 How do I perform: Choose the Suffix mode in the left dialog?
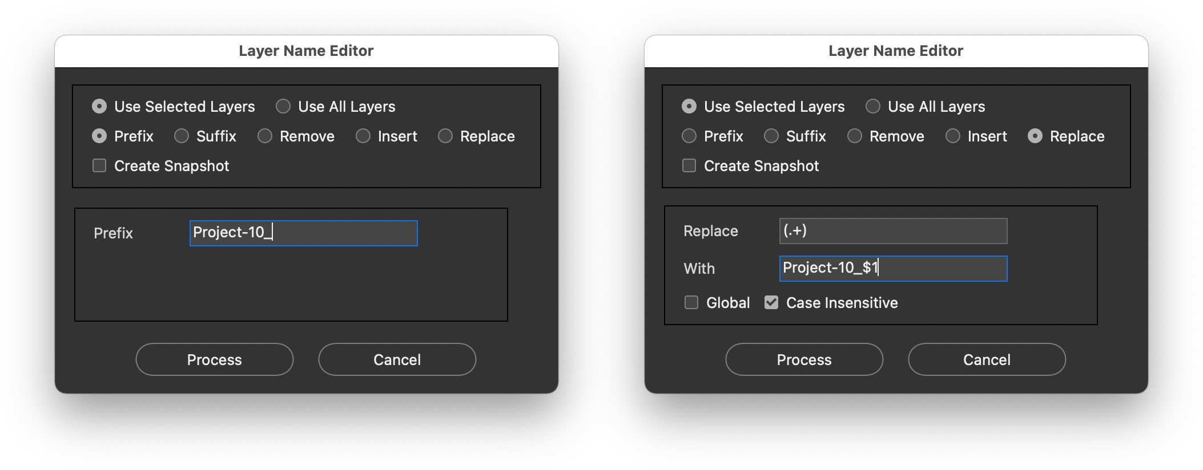tap(182, 136)
